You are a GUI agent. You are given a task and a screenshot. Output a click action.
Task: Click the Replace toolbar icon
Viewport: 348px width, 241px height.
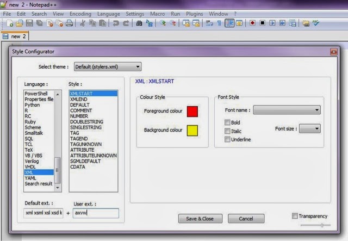point(149,23)
